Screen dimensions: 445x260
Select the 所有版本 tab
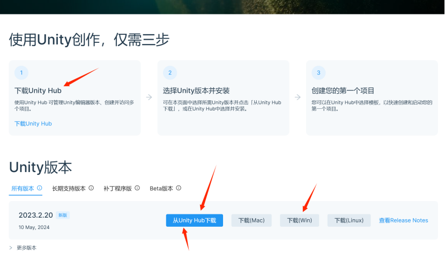[23, 189]
